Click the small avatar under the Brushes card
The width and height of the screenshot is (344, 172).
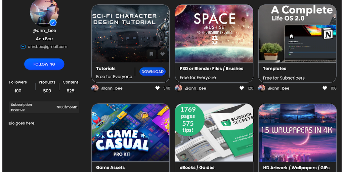tap(179, 88)
